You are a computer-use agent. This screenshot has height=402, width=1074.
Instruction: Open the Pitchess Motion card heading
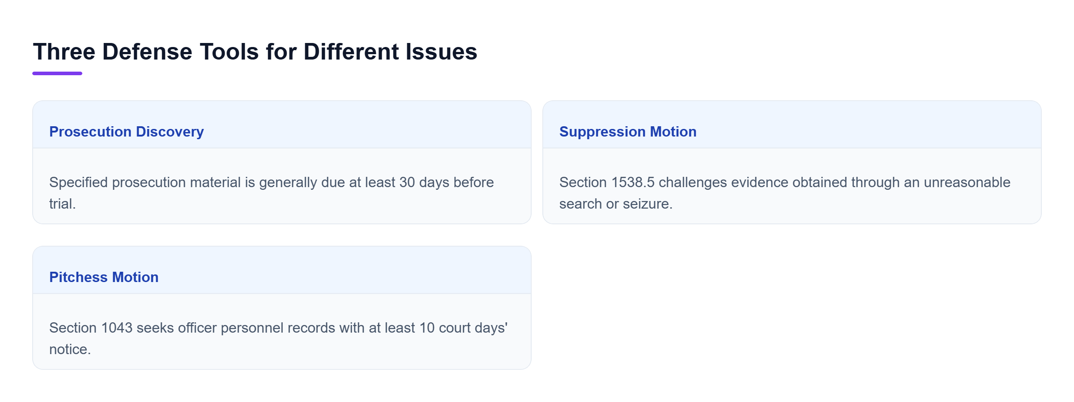(x=104, y=277)
